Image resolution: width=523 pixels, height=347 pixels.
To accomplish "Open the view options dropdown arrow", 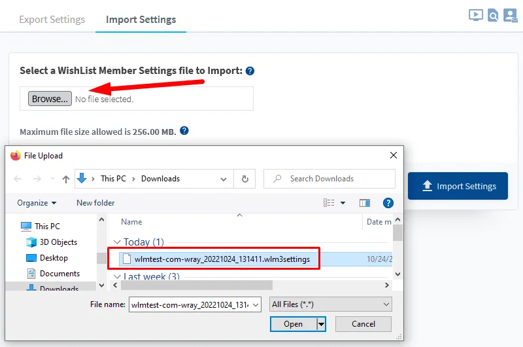I will [x=343, y=203].
